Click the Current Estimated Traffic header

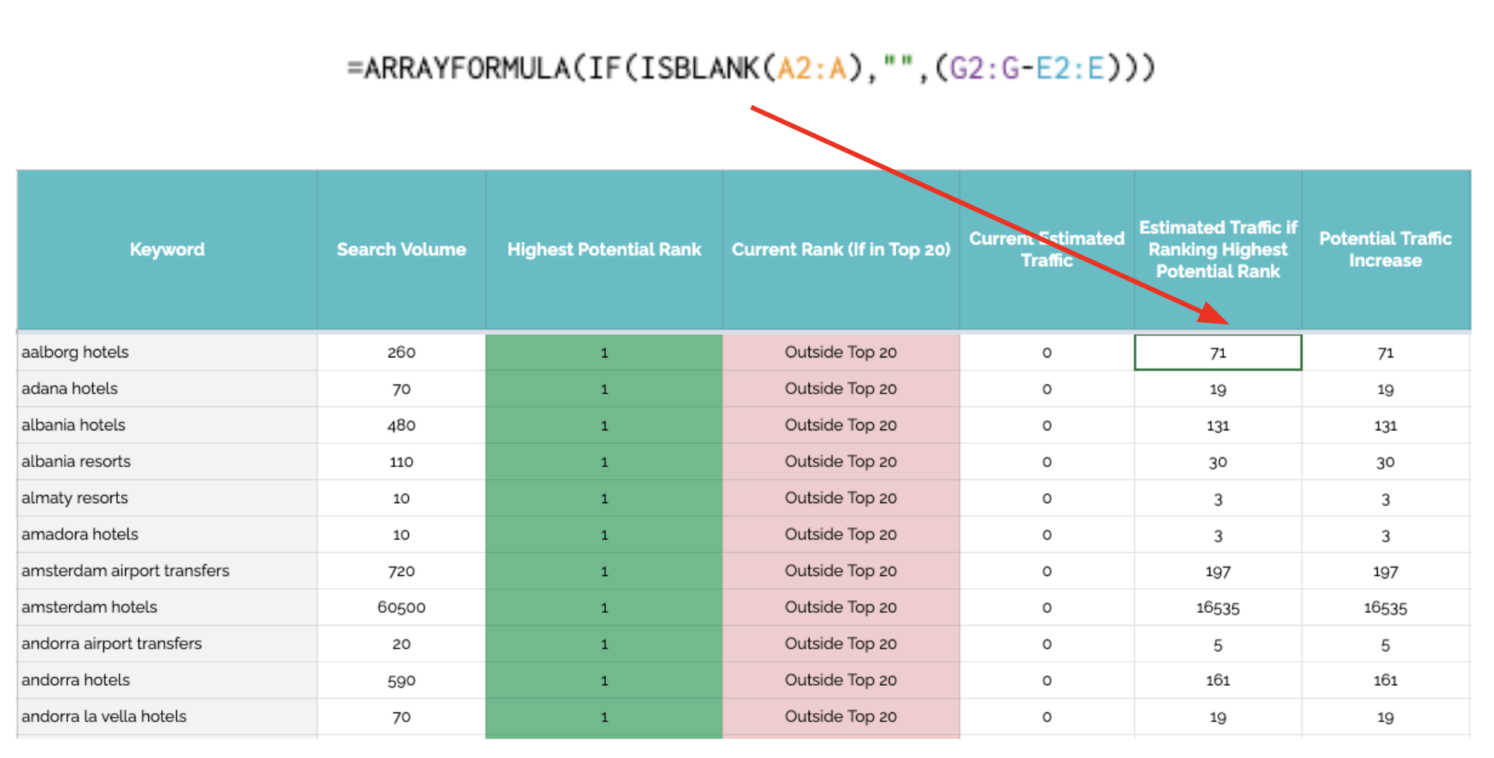1046,249
